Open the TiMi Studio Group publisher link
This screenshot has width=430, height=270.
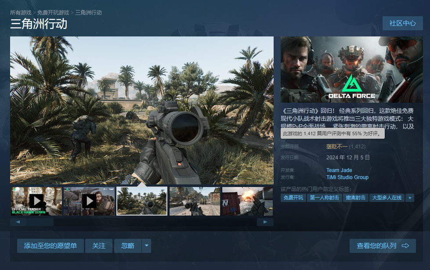click(347, 177)
